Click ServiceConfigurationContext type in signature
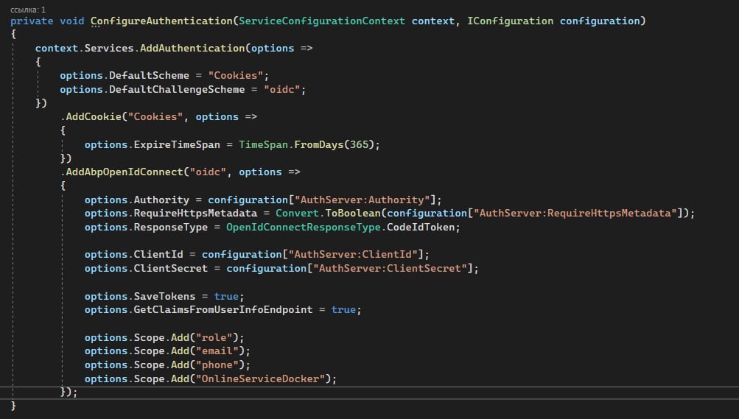This screenshot has height=419, width=739. (322, 21)
